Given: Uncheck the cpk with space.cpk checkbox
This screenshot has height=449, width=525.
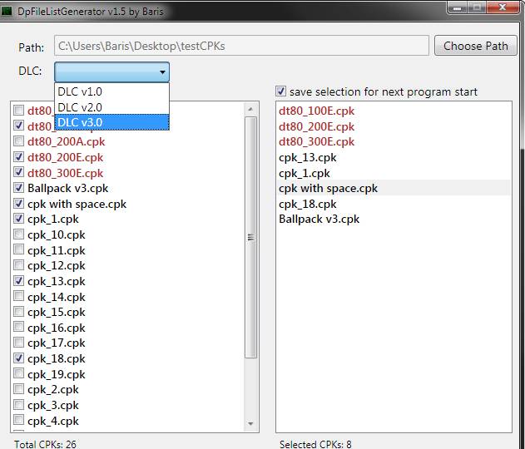Looking at the screenshot, I should tap(19, 204).
